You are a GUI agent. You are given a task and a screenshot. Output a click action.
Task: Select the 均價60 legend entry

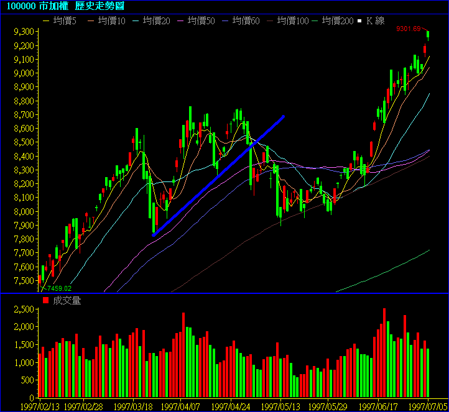241,21
